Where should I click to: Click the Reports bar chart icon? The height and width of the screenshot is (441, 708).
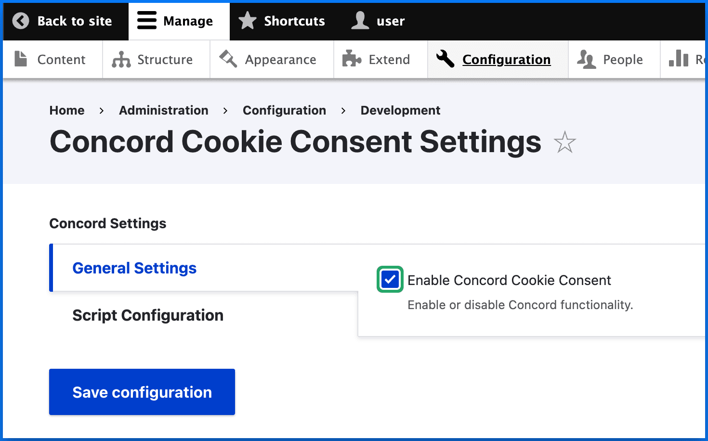[x=679, y=58]
